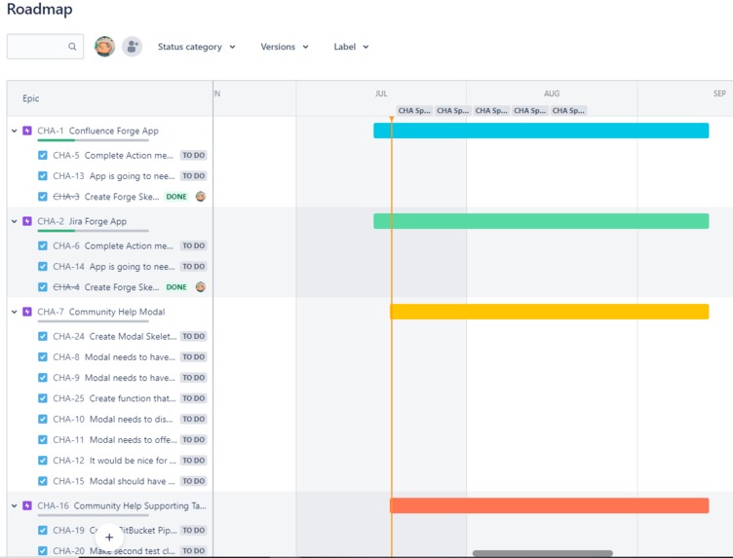Click task icon of CHA-4
This screenshot has width=733, height=558.
pos(43,286)
